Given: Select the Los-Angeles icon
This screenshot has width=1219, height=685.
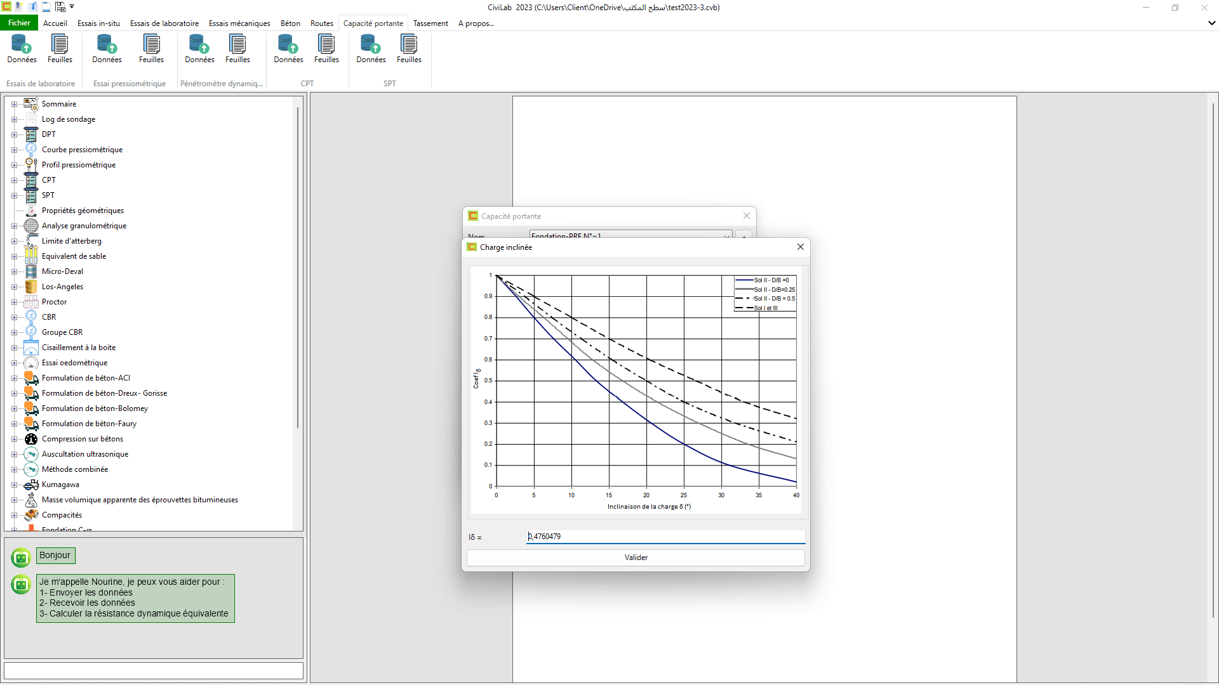Looking at the screenshot, I should pos(31,287).
